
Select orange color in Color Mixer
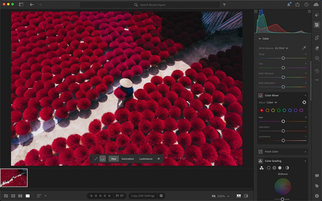(x=267, y=110)
